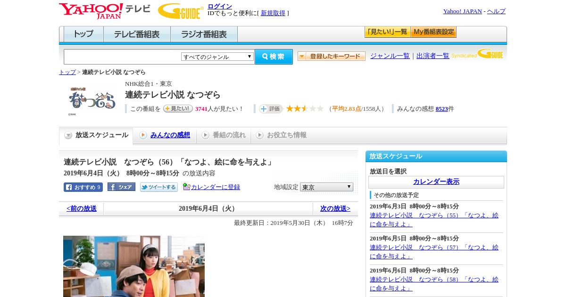Open episode (57) なつぞら schedule link

tap(434, 252)
